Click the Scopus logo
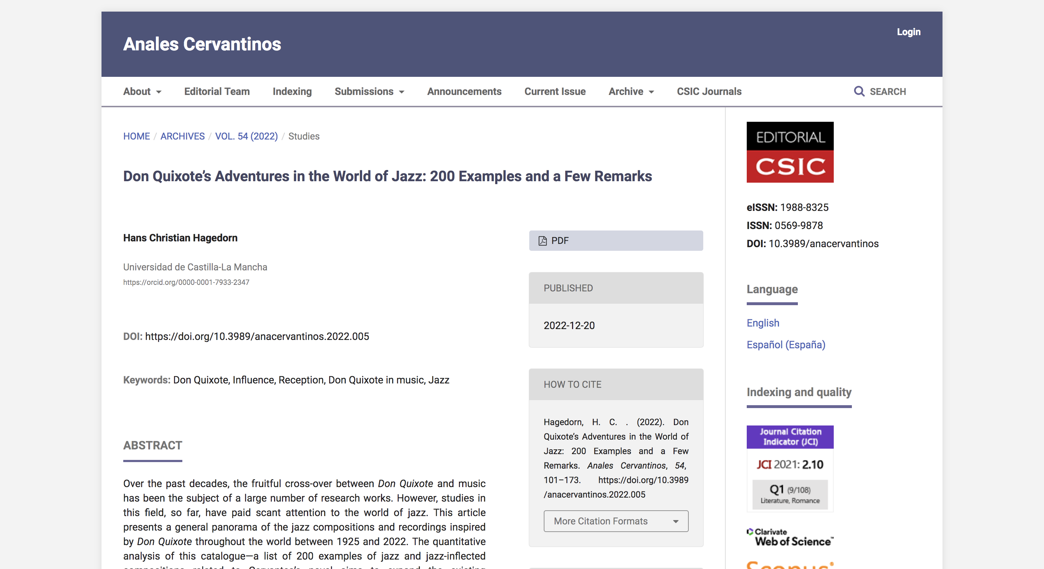The height and width of the screenshot is (569, 1044). (x=790, y=565)
